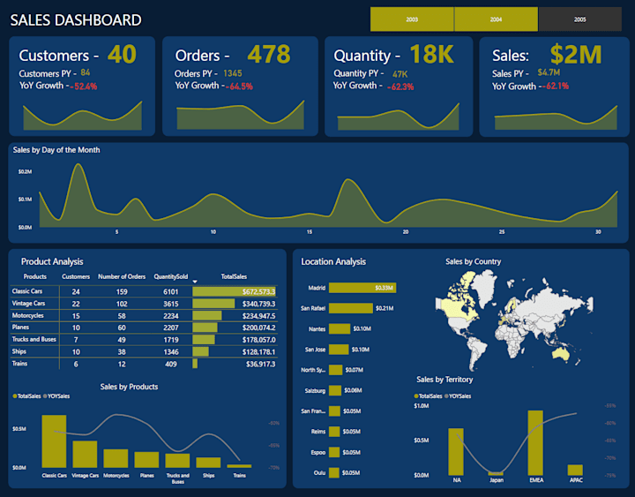Click the San Fran... city bar
This screenshot has height=497, width=635.
click(x=334, y=411)
